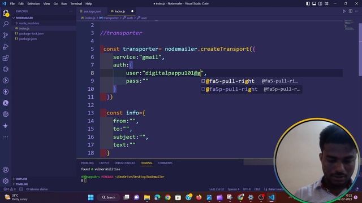Split the editor right

351,11
